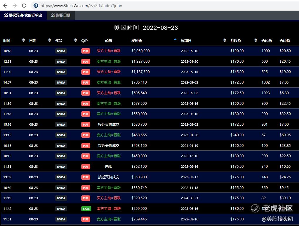This screenshot has width=299, height=226.
Task: Click the PUT badge in the 13:15 row
Action: click(86, 135)
